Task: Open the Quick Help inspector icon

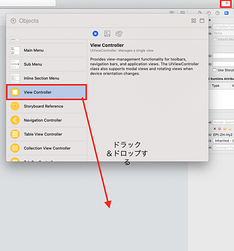Action: [x=218, y=13]
